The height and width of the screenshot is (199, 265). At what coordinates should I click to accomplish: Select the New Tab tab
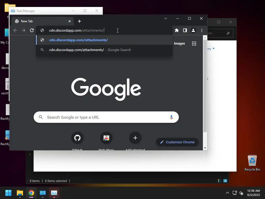pos(43,21)
